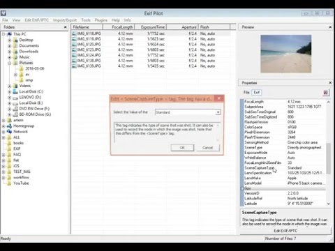Image resolution: width=335 pixels, height=251 pixels.
Task: Open the Help menu
Action: (115, 20)
